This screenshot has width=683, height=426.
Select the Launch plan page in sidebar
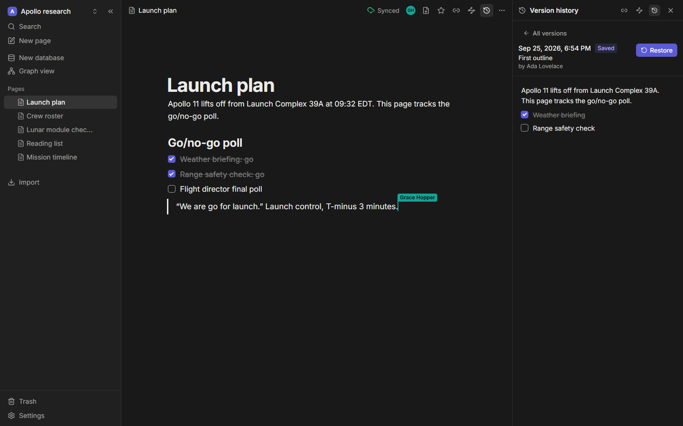coord(60,102)
